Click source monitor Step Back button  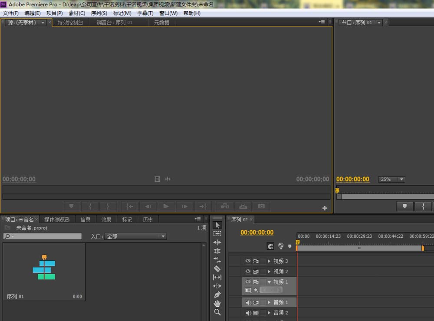point(148,206)
